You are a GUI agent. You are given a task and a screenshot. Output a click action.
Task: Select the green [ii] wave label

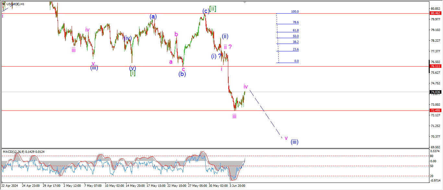pos(213,9)
